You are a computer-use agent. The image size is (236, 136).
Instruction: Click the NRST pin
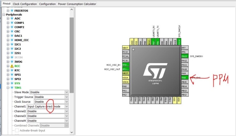click(126, 74)
